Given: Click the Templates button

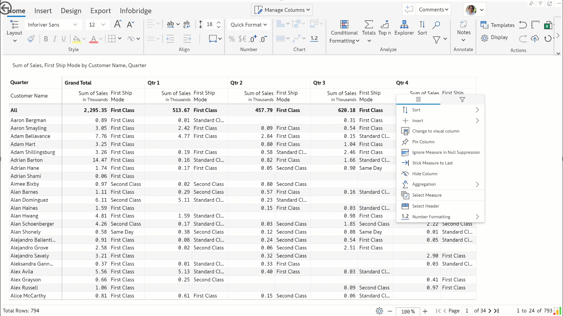Looking at the screenshot, I should [x=498, y=25].
